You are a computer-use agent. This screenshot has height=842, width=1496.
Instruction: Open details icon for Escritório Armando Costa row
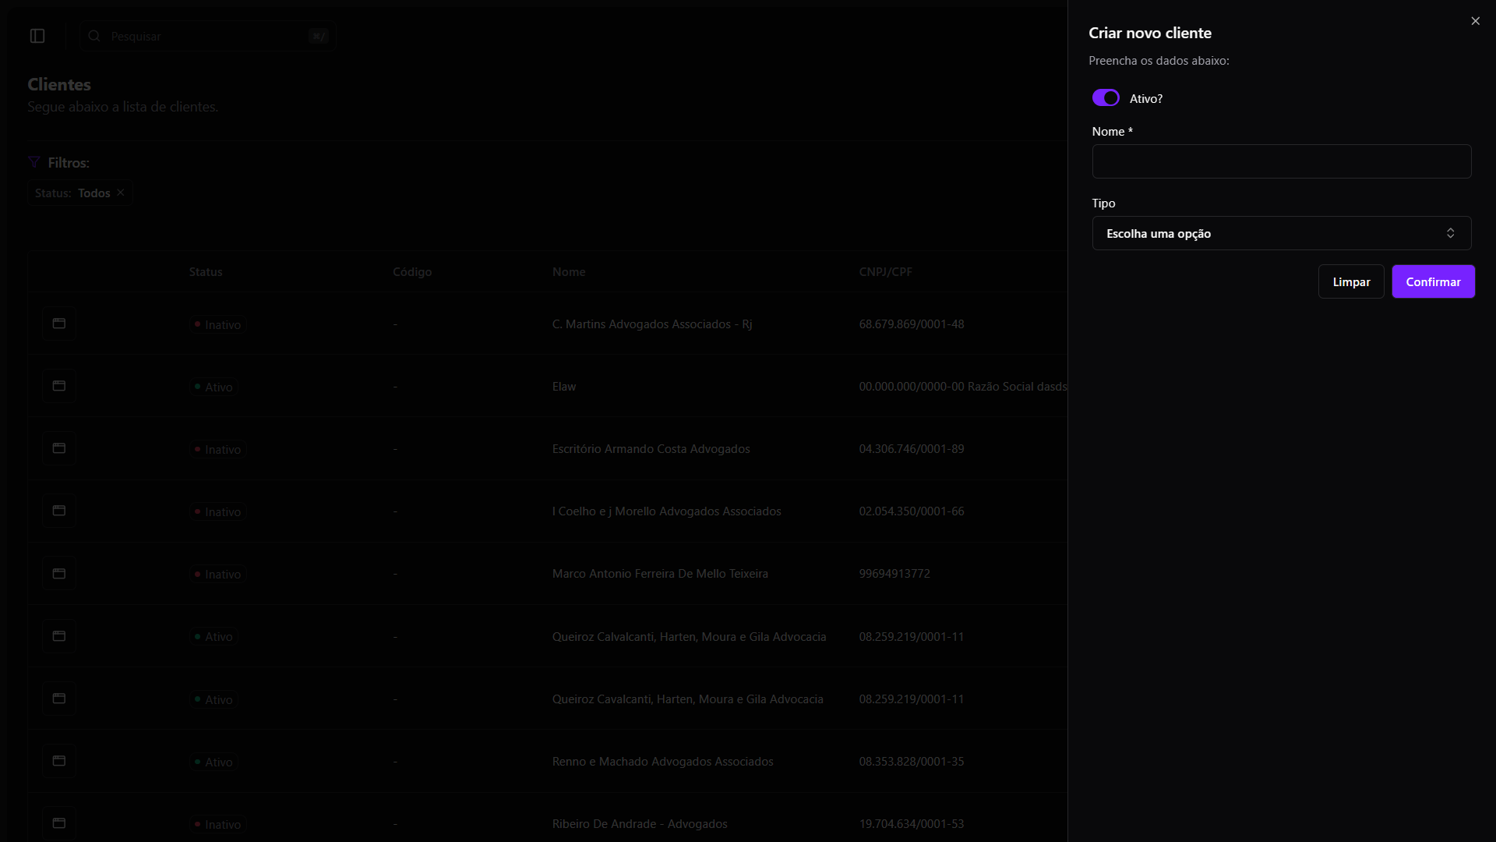click(x=59, y=448)
